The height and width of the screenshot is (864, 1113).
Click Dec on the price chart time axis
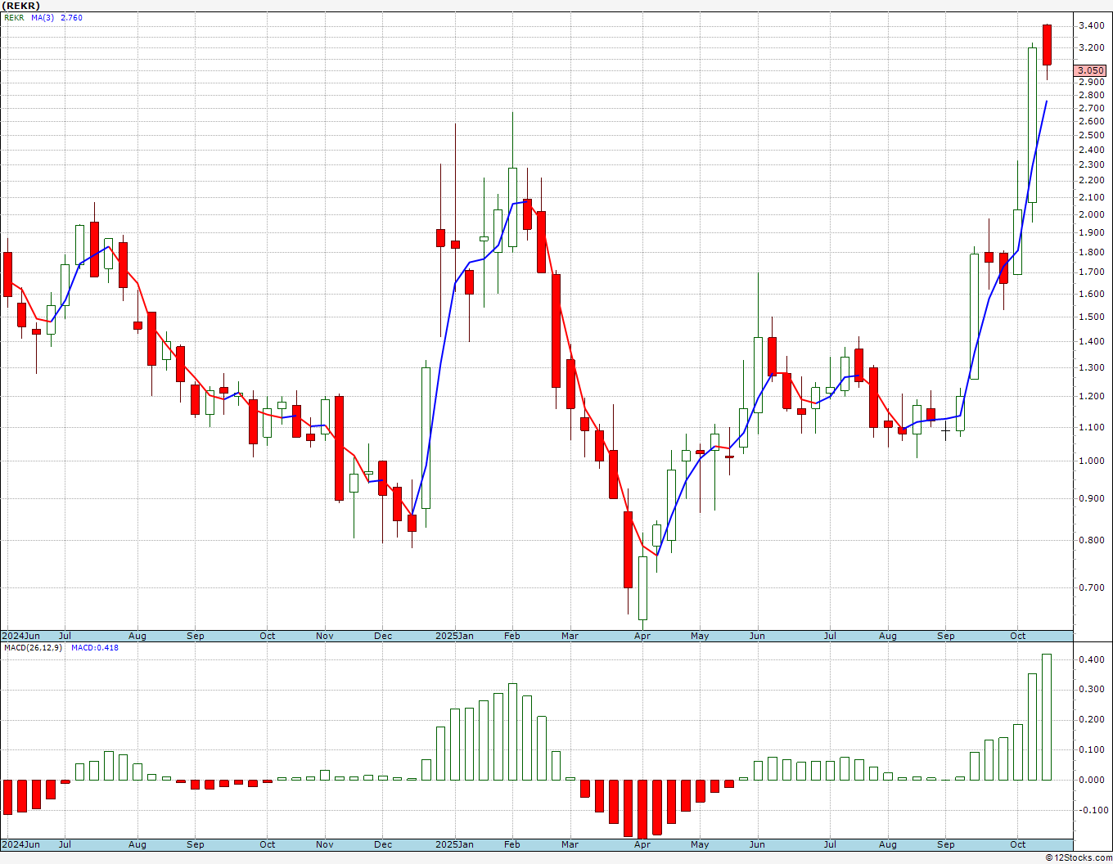click(383, 636)
